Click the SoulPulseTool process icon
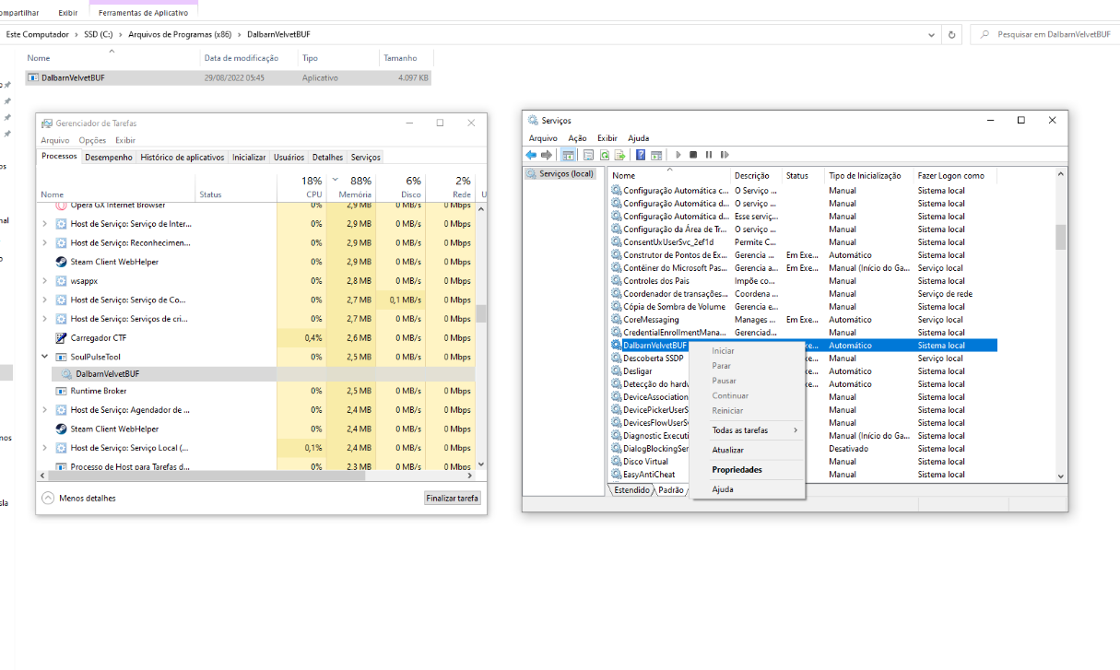 61,357
